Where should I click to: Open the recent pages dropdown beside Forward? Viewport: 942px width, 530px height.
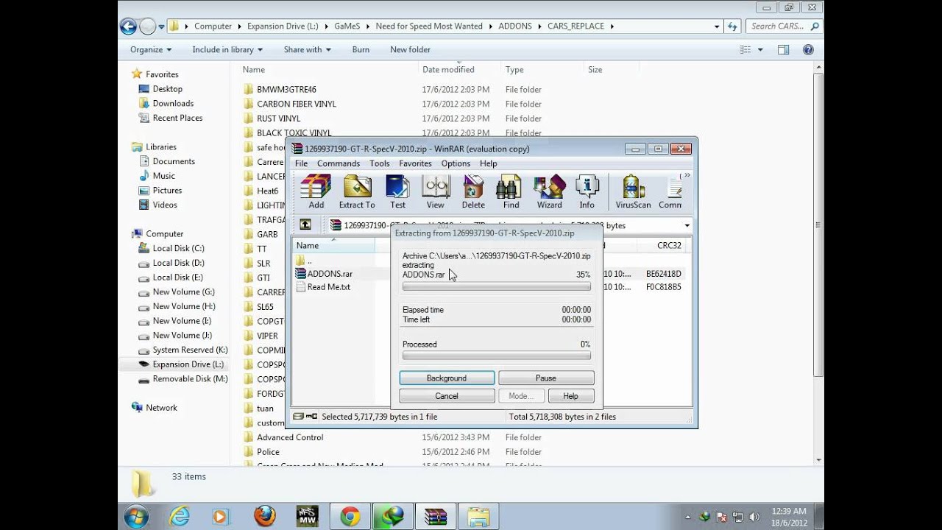[161, 26]
